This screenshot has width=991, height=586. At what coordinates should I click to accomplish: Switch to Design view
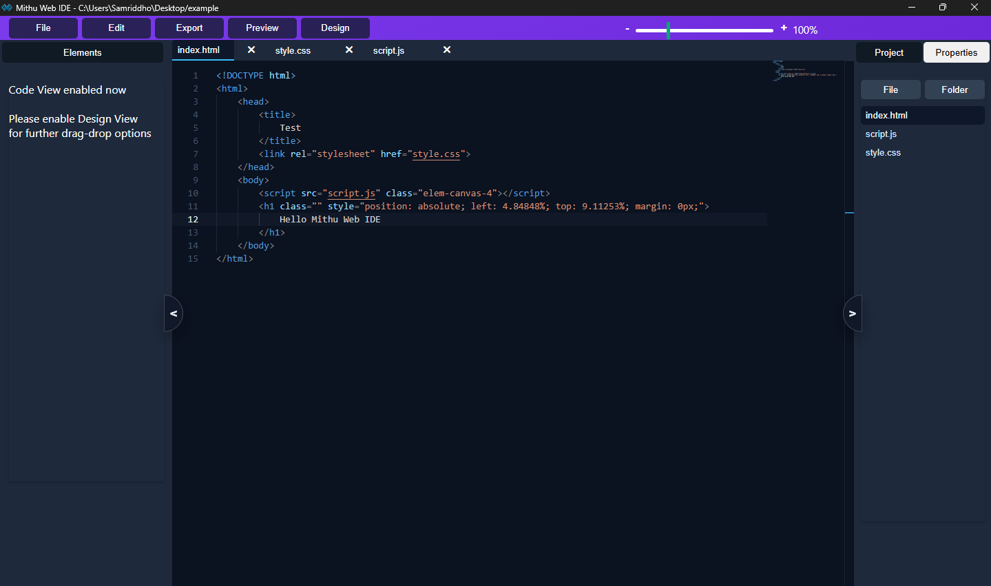(335, 28)
